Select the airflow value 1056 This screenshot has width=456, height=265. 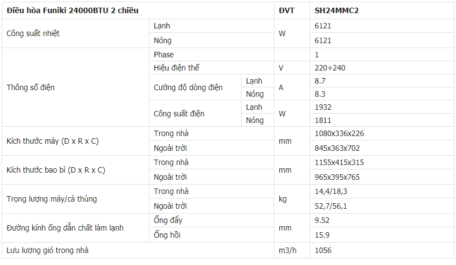coord(323,250)
